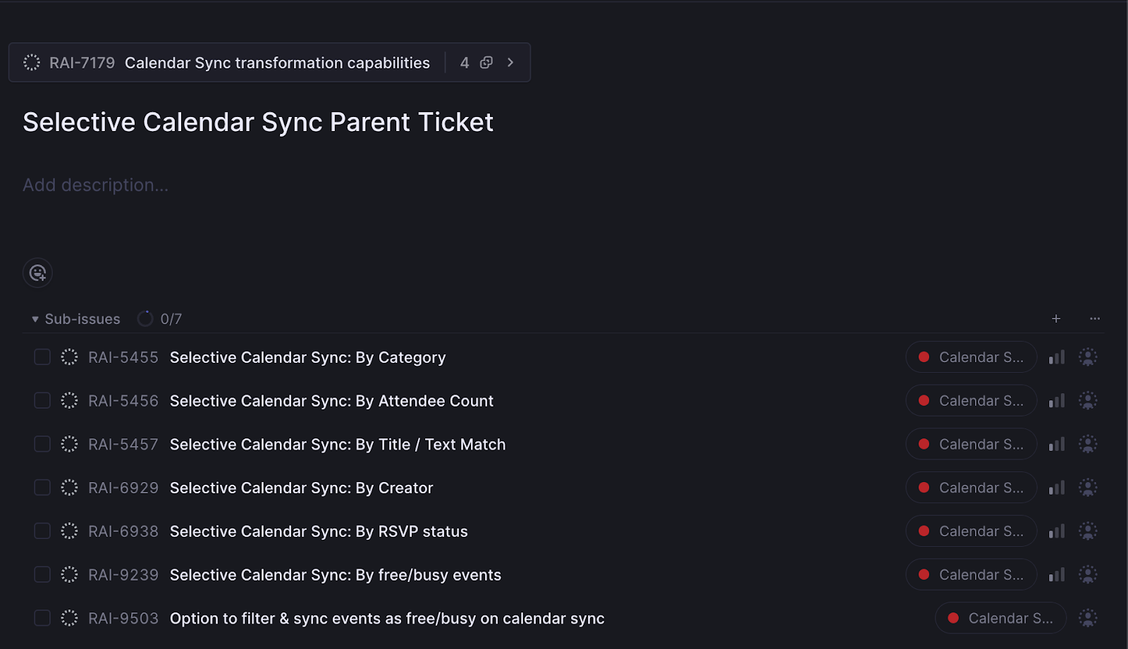Click the plus icon to add sub-issue

(x=1056, y=319)
